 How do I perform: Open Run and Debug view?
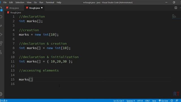click(x=1, y=35)
